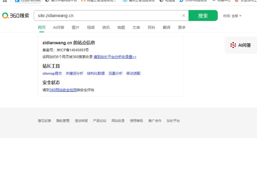This screenshot has width=257, height=172.
Task: Open the 360网站安全检测 link
Action: point(63,90)
